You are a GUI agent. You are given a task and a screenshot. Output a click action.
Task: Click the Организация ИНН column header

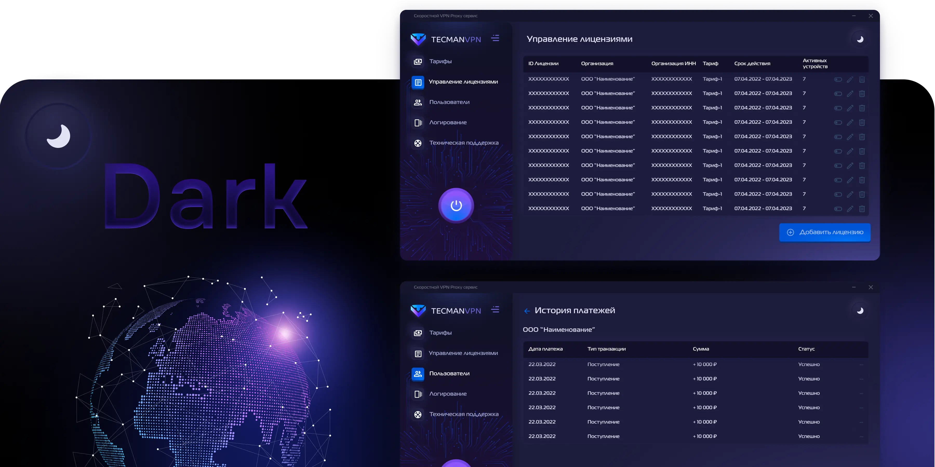click(x=673, y=64)
